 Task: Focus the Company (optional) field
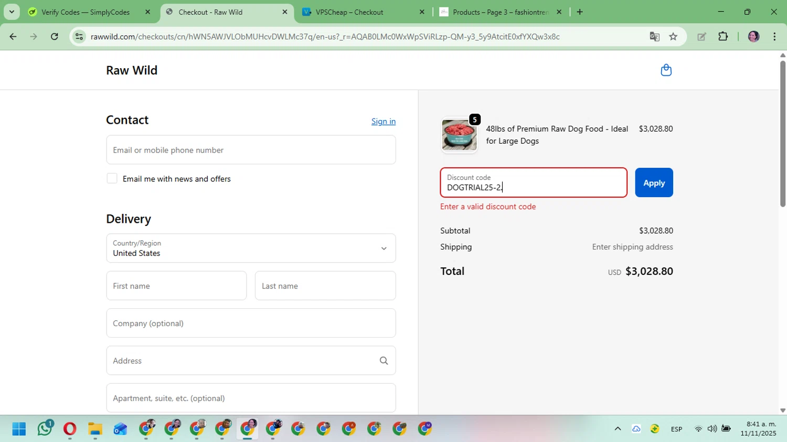(251, 323)
